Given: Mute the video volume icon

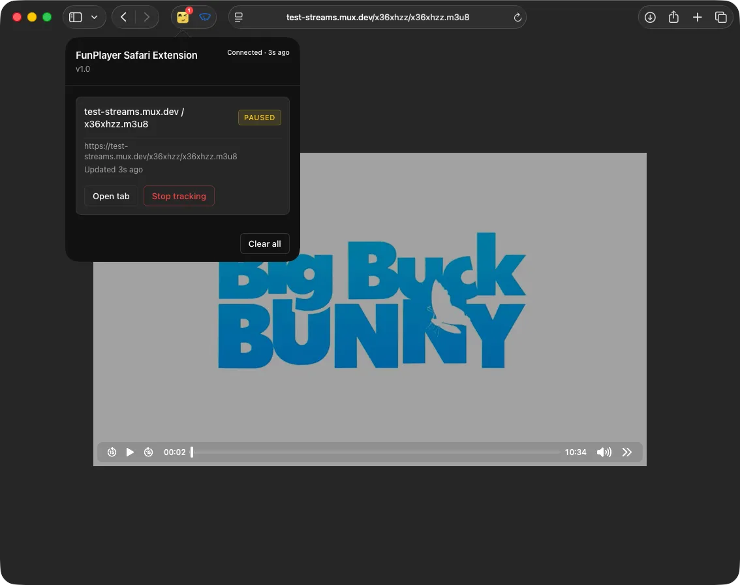Looking at the screenshot, I should (x=604, y=452).
